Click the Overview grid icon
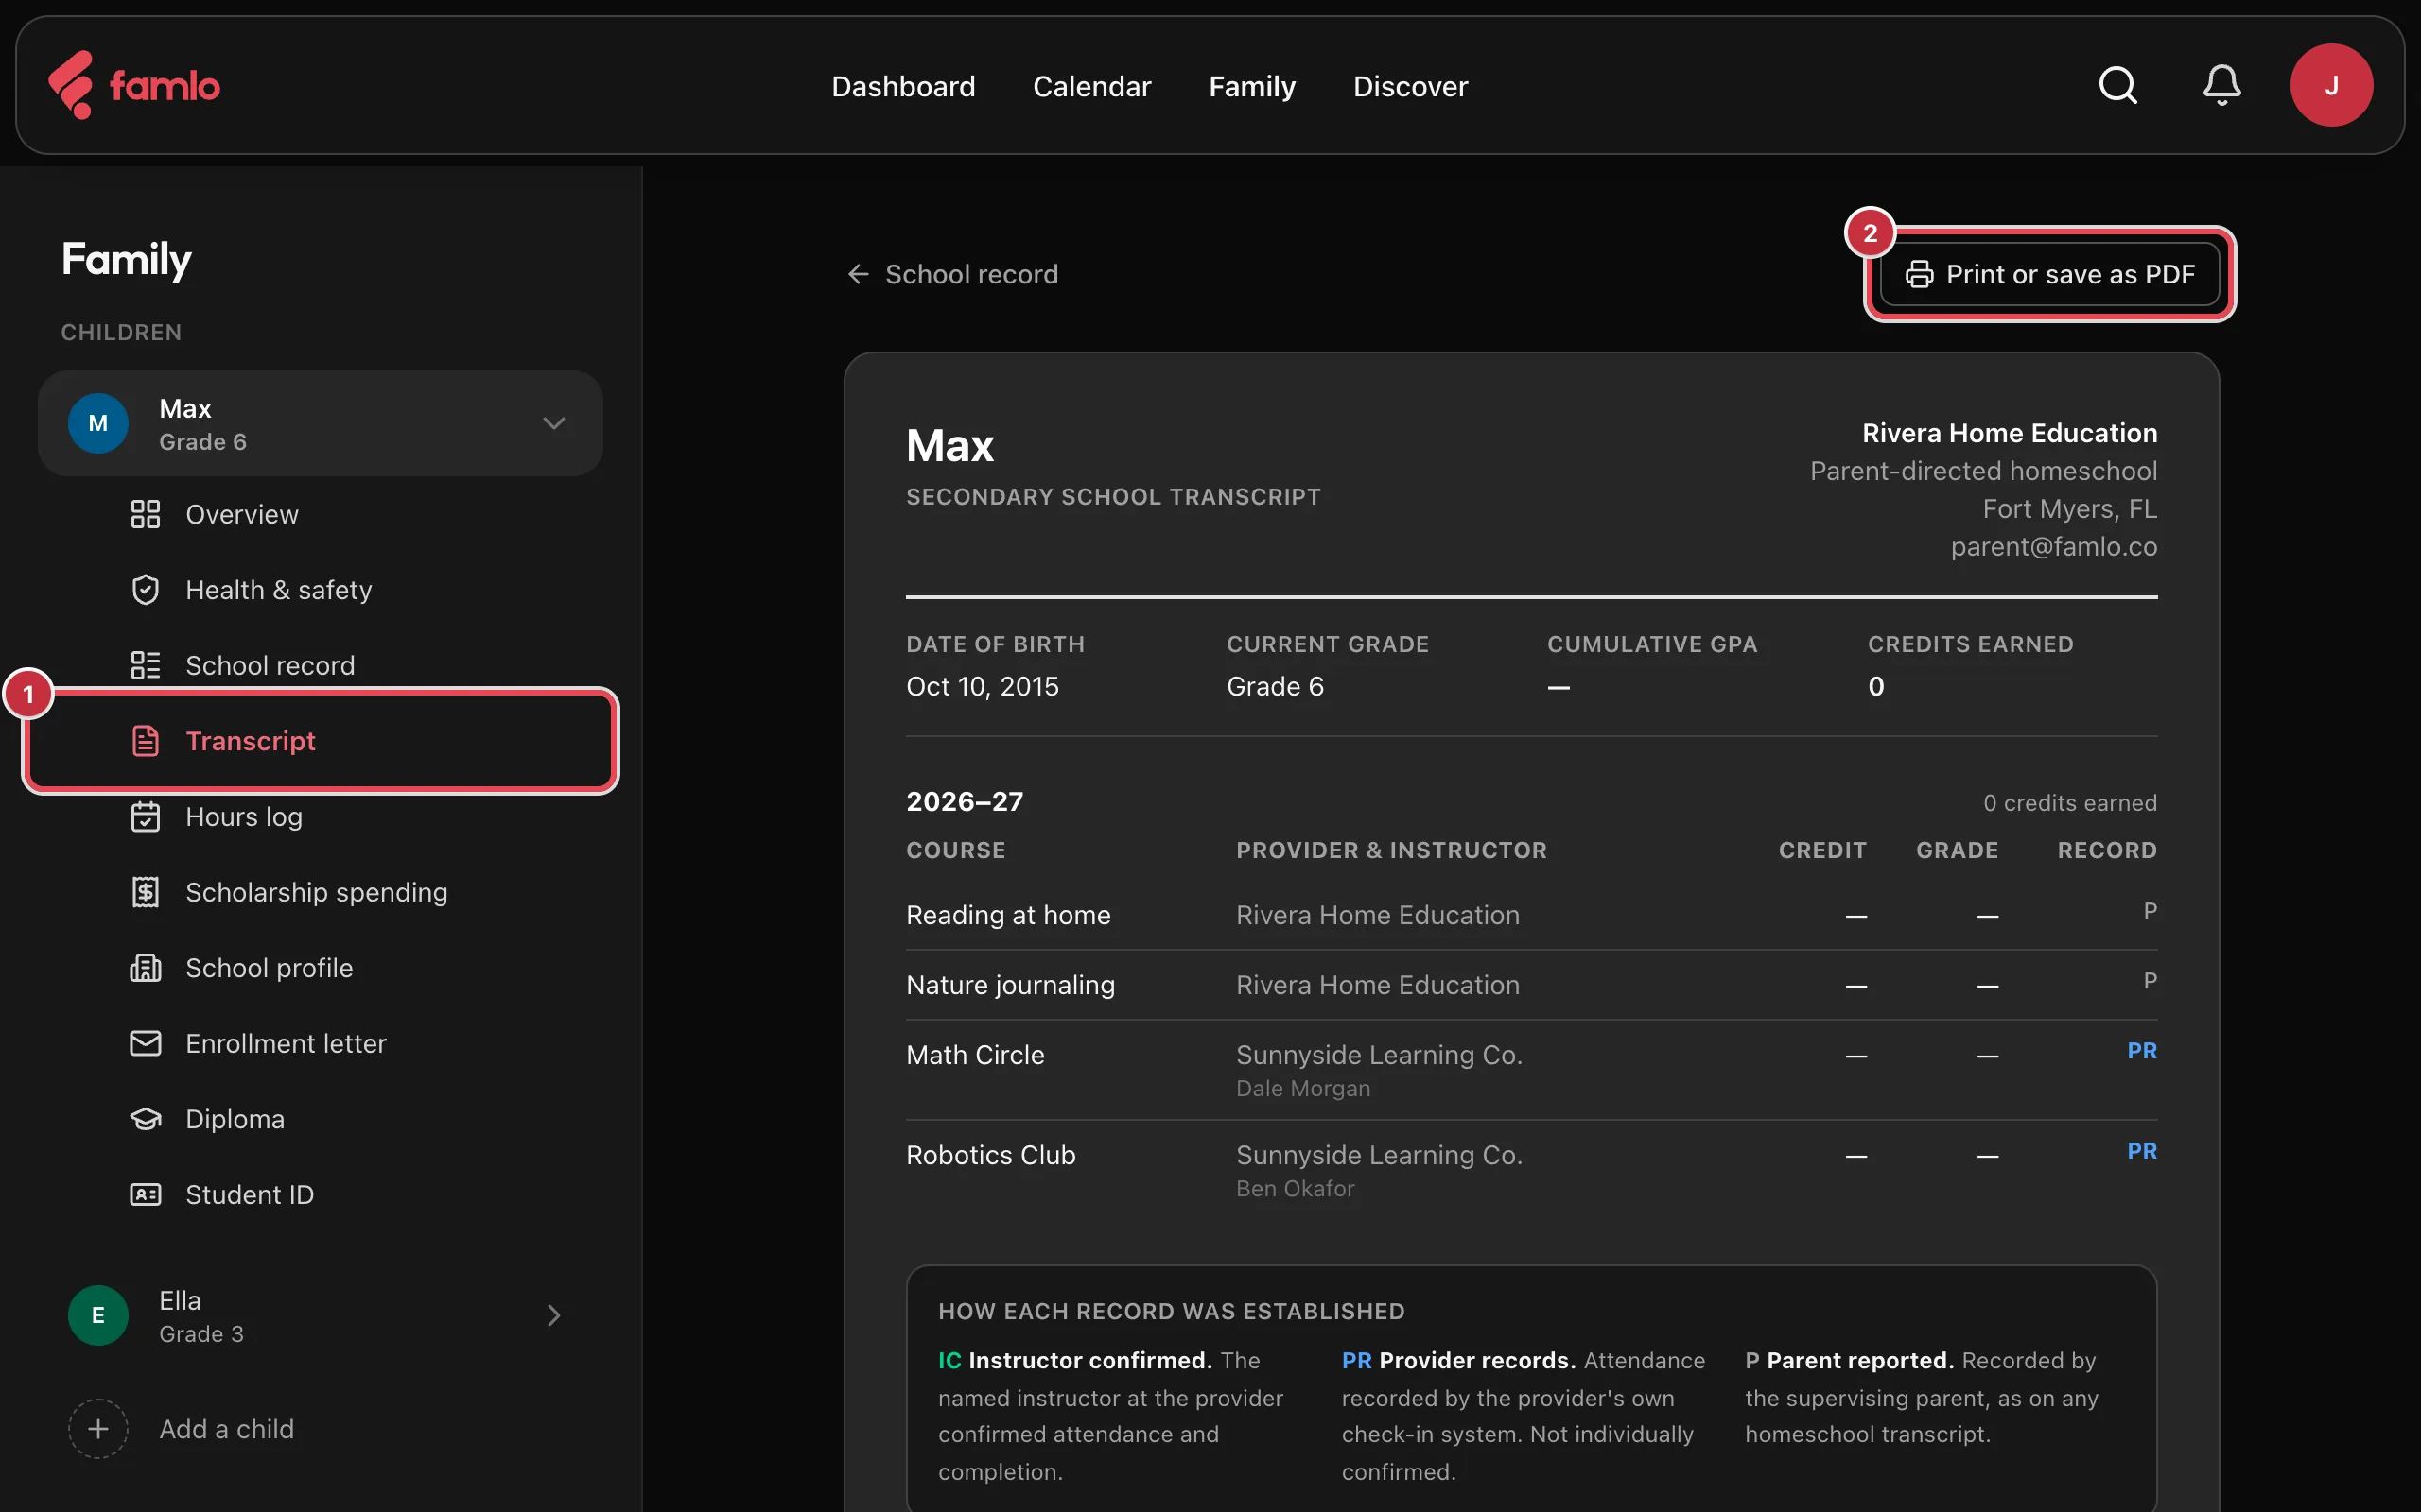Screen dimensions: 2421x1512 (145, 514)
